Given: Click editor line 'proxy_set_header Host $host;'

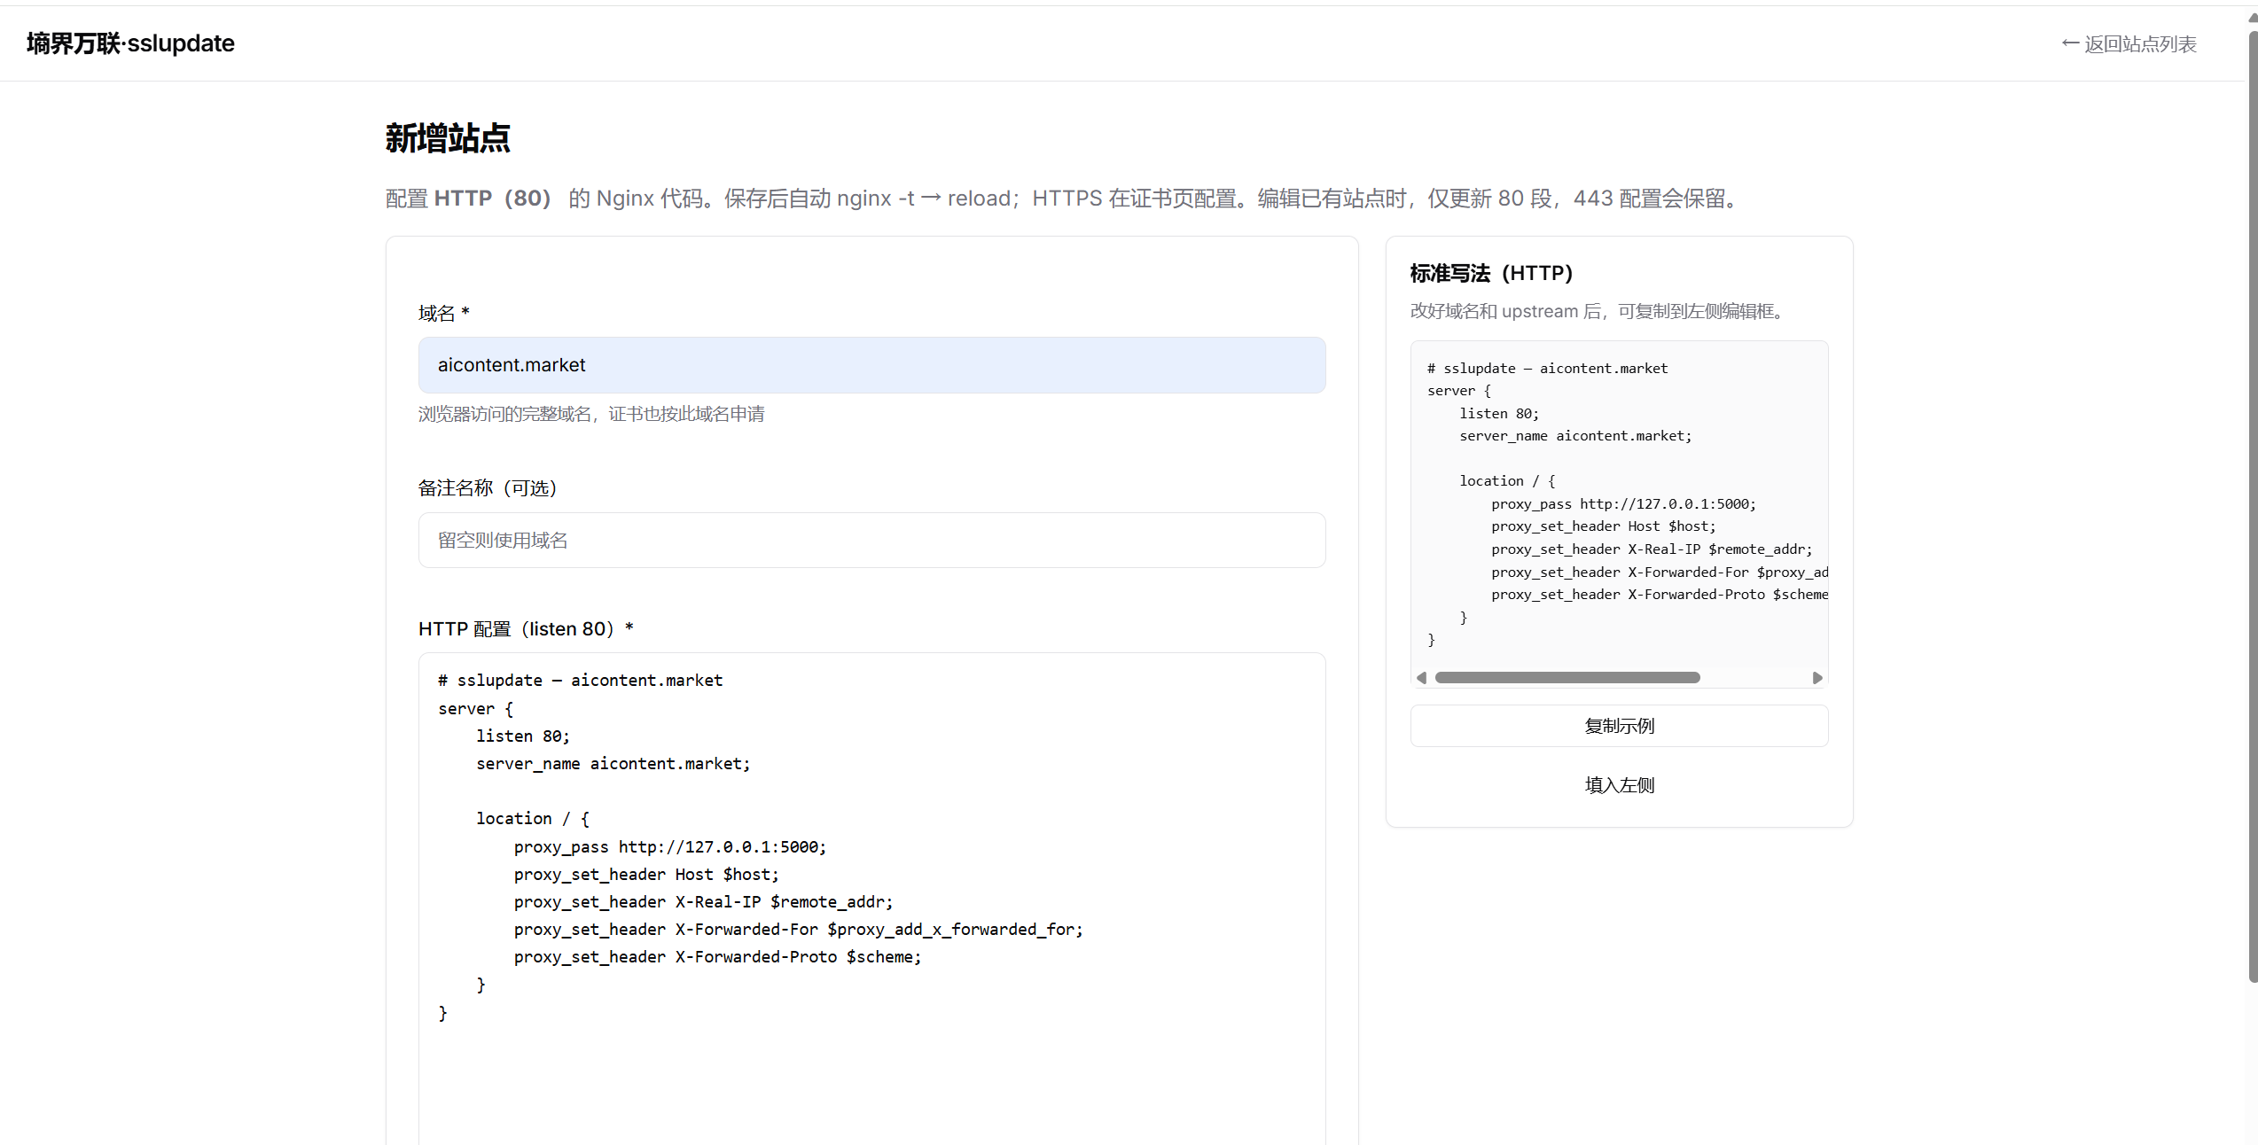Looking at the screenshot, I should [646, 875].
